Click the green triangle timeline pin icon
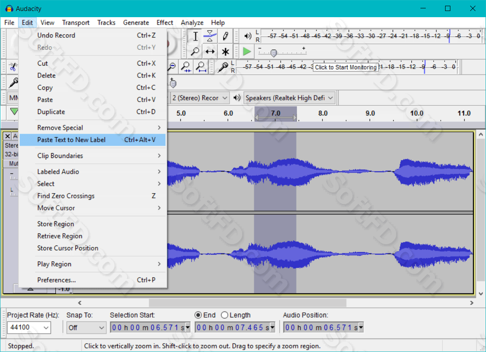 pyautogui.click(x=14, y=111)
